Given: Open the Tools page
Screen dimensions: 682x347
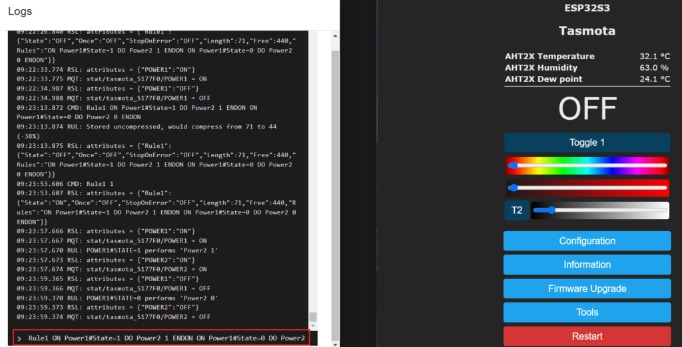Looking at the screenshot, I should tap(587, 312).
